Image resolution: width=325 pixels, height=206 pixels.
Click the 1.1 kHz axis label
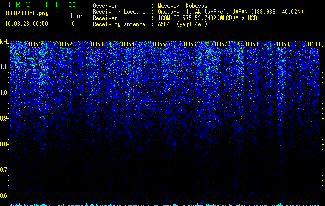4,67
